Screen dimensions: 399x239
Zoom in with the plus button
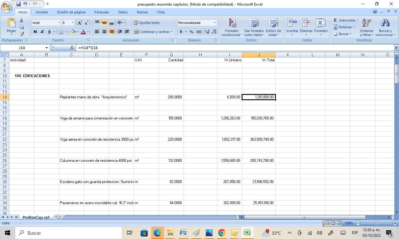pos(395,223)
